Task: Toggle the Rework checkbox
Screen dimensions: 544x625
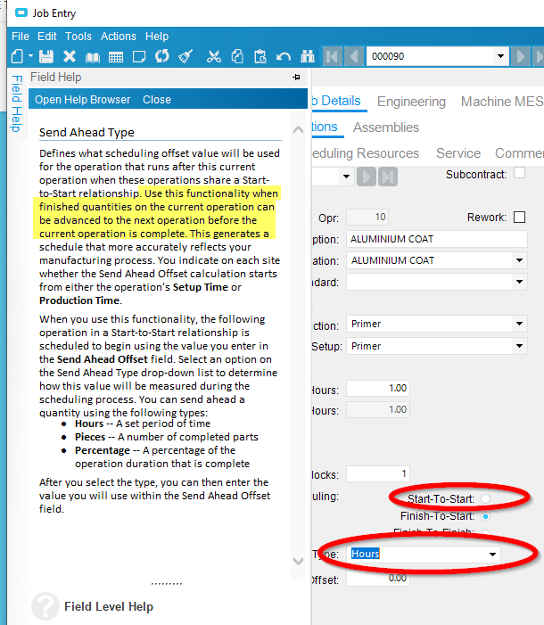Action: click(x=519, y=218)
